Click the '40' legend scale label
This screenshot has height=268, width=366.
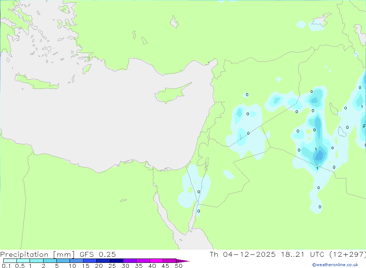[152, 266]
